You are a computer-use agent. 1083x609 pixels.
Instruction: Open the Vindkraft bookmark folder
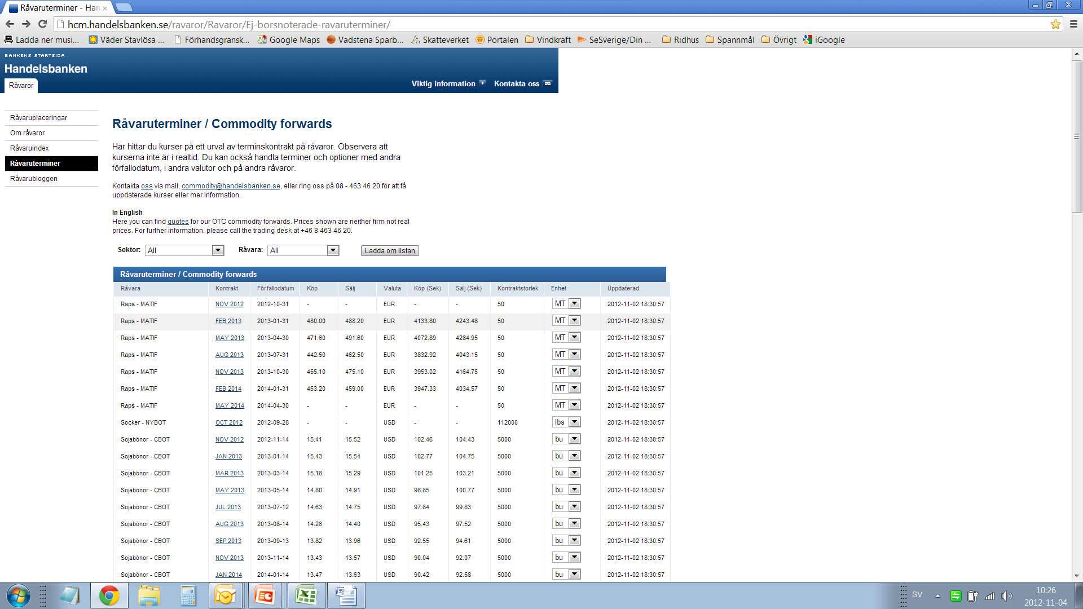pyautogui.click(x=548, y=40)
